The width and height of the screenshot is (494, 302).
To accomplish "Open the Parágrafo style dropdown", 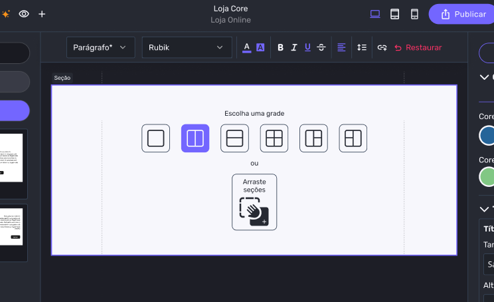I will [100, 47].
